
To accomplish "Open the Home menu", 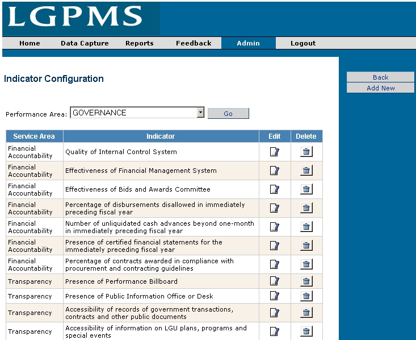I will pyautogui.click(x=30, y=43).
